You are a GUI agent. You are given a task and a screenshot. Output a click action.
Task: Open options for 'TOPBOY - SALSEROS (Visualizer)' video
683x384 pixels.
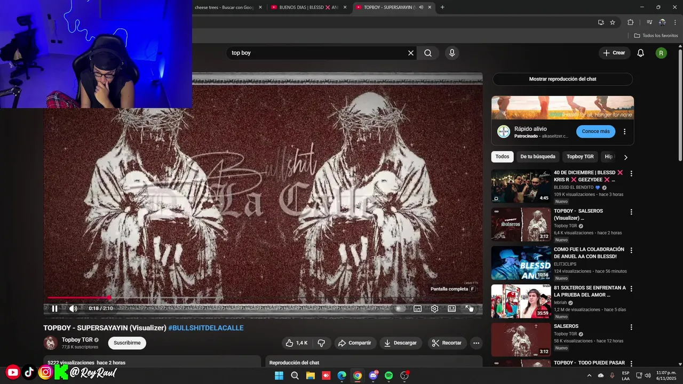[x=631, y=212]
